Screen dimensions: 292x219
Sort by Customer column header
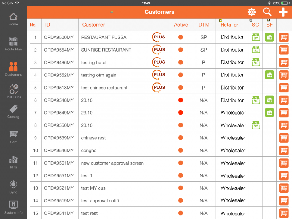(94, 25)
